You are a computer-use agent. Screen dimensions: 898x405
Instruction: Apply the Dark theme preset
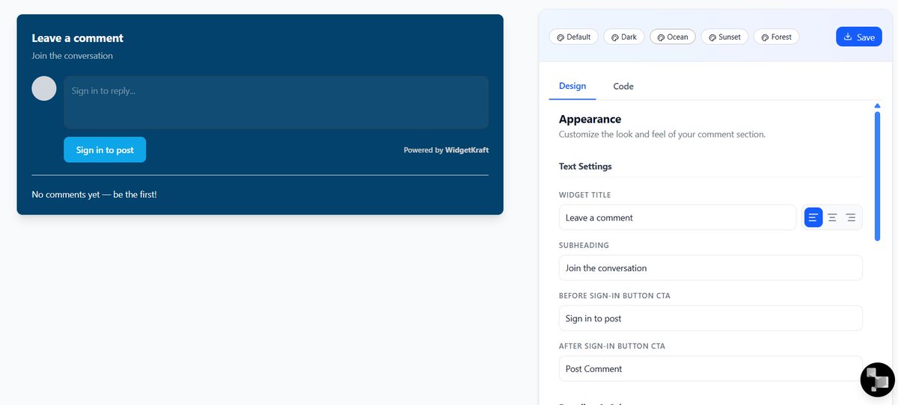point(623,37)
